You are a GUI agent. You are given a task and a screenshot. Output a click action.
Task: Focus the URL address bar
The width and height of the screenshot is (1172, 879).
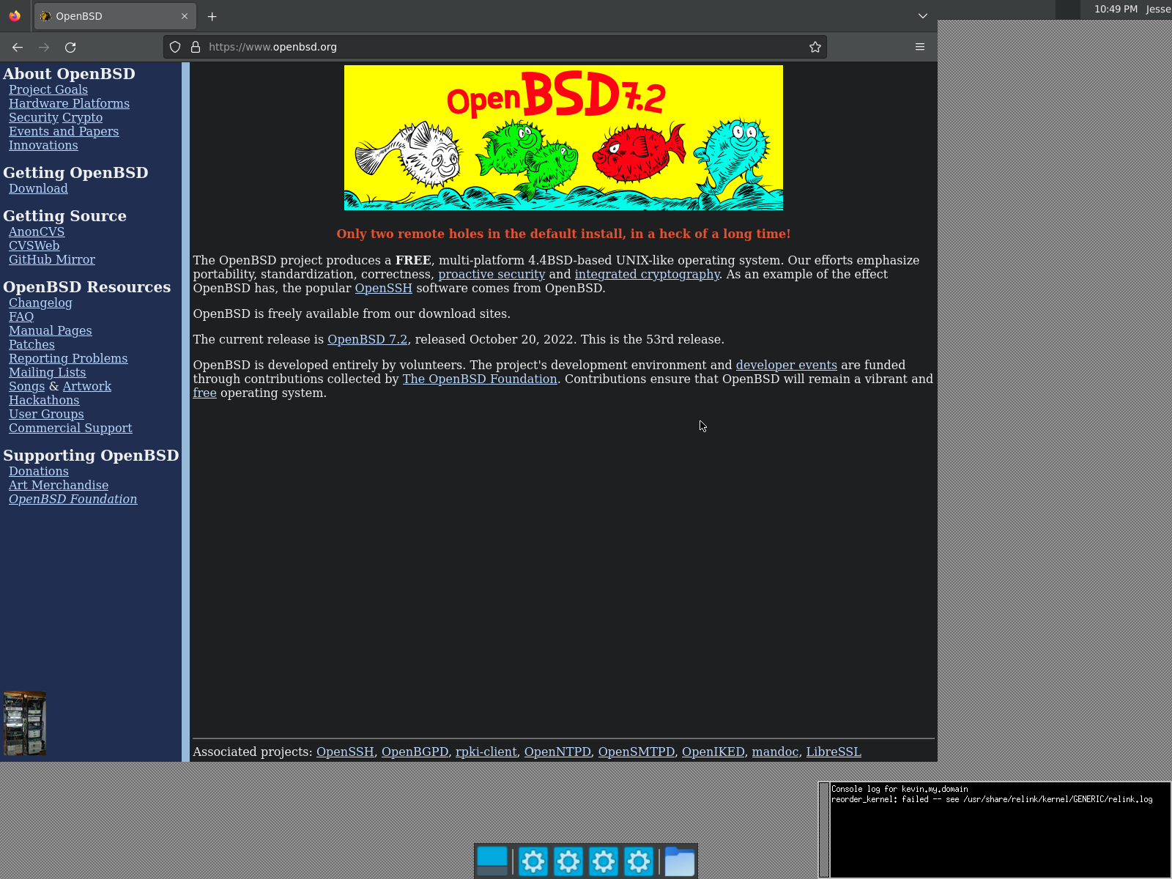495,47
